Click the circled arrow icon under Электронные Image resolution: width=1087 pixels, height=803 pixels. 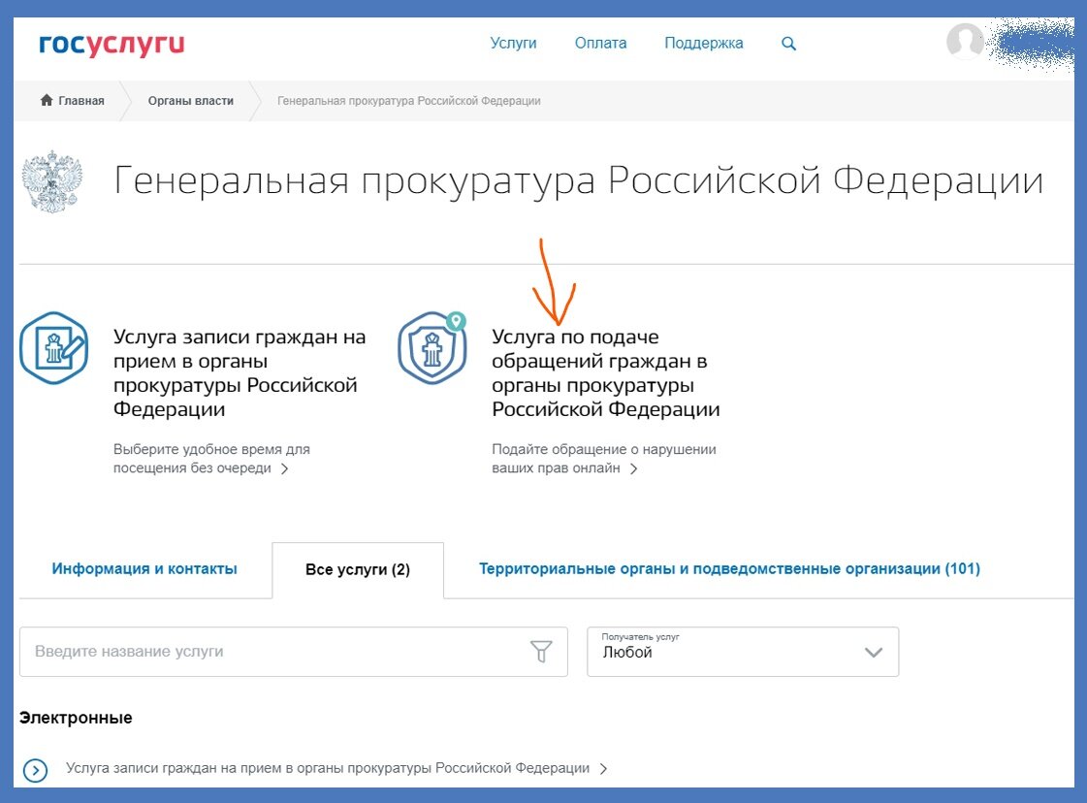(35, 770)
